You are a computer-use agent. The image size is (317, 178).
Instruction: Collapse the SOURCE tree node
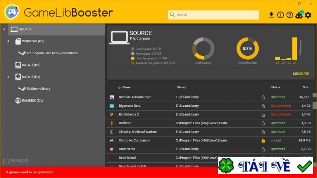tap(4, 29)
